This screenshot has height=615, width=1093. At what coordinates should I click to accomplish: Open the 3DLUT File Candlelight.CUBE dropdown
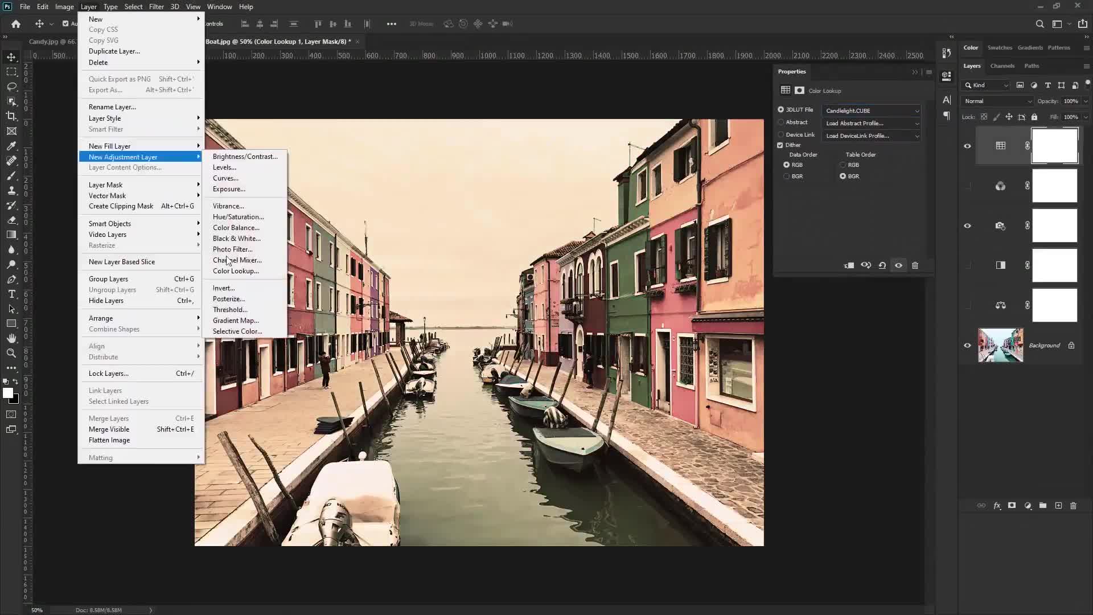(872, 110)
